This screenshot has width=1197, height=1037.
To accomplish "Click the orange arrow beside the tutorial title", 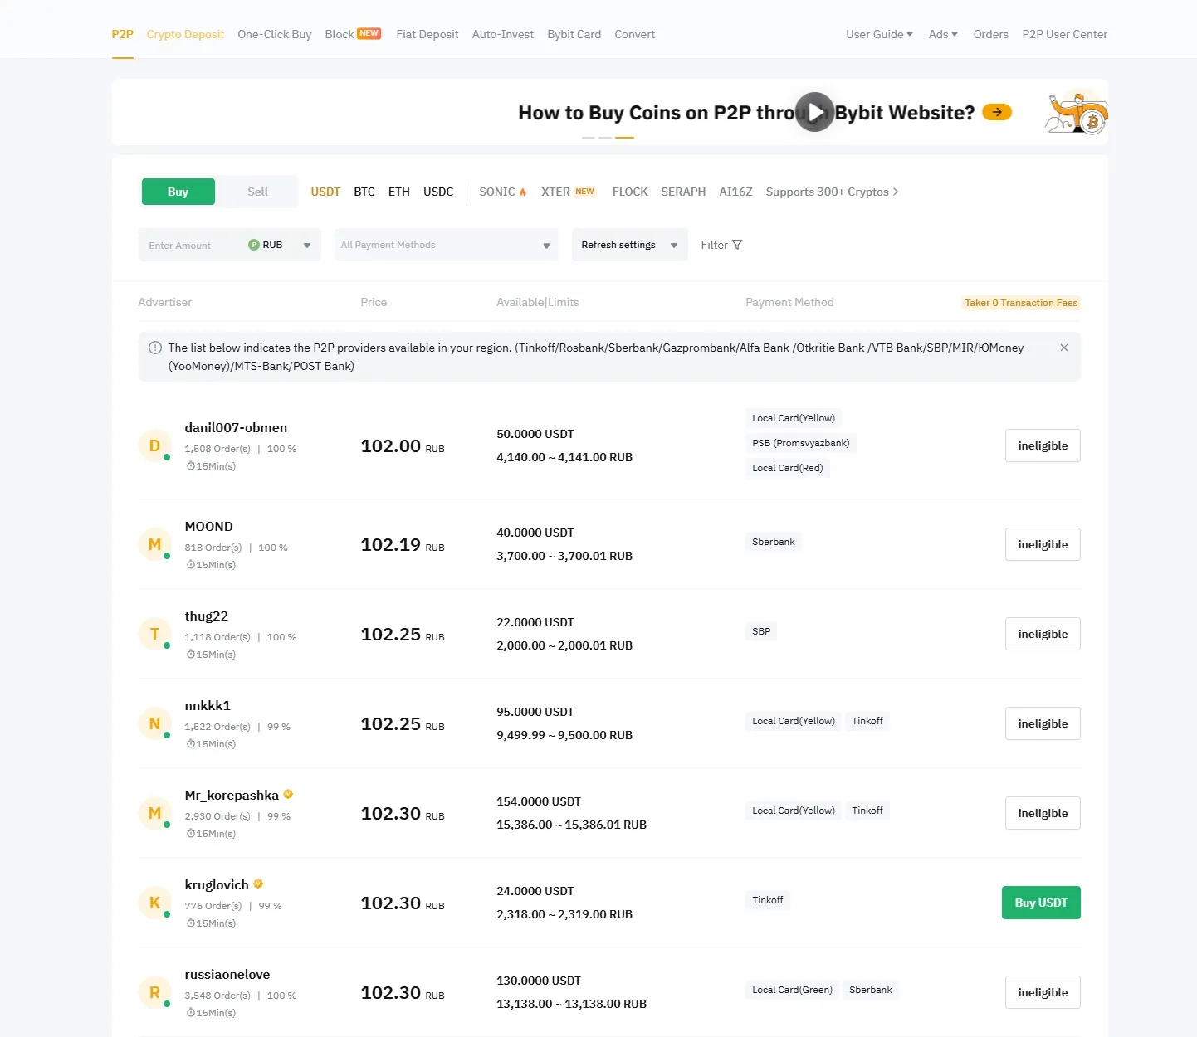I will pyautogui.click(x=995, y=111).
